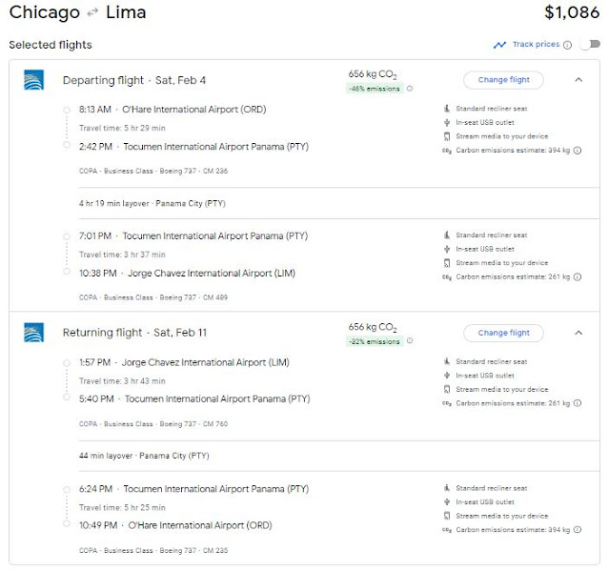
Task: Open emissions info next to -46% emissions
Action: click(x=410, y=89)
